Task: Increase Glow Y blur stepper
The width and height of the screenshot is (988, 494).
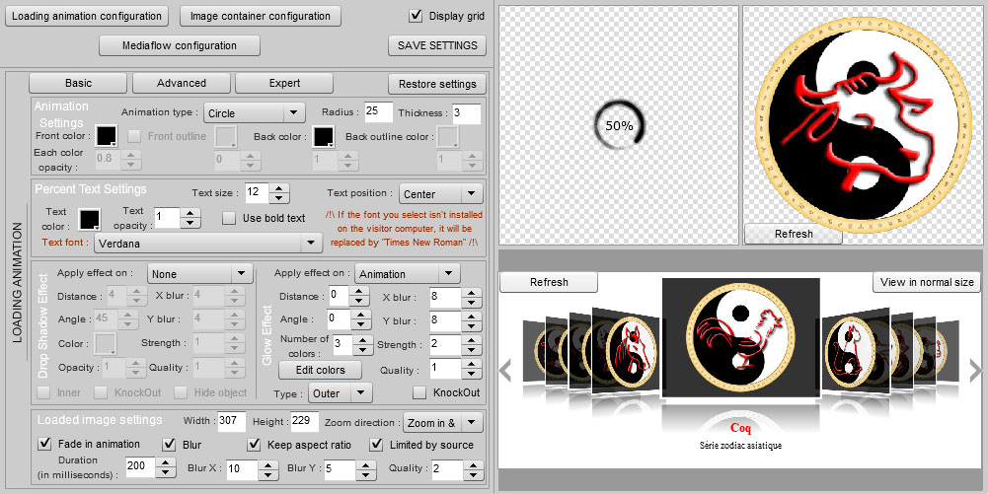Action: point(472,316)
